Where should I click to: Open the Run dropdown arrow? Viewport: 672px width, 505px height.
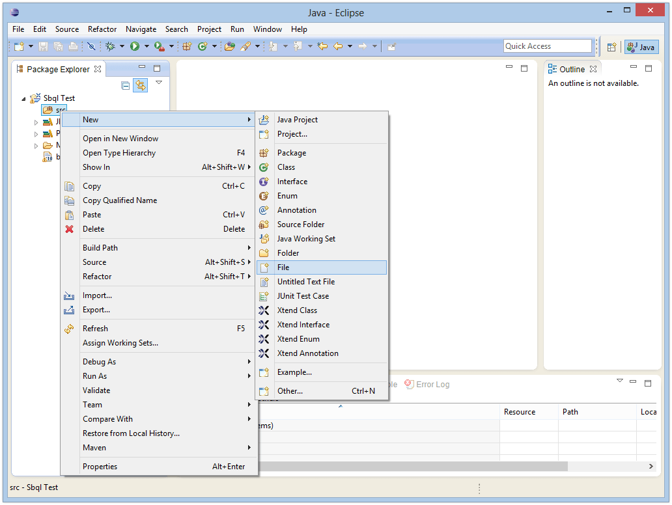pyautogui.click(x=147, y=46)
